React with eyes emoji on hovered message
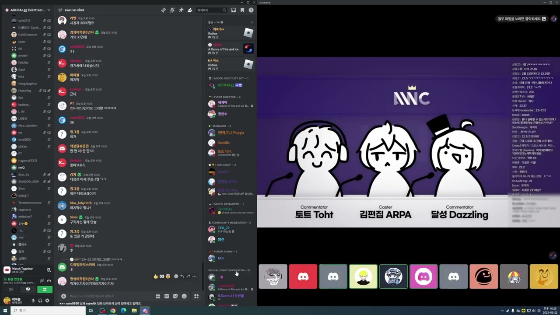 click(161, 276)
